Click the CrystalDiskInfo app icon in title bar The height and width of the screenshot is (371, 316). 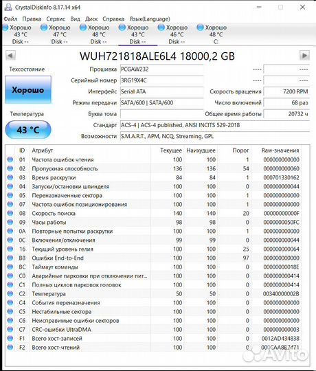point(8,7)
